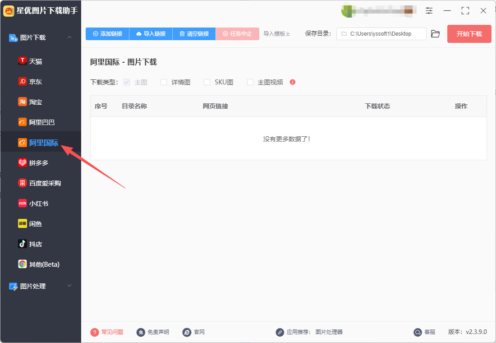Image resolution: width=496 pixels, height=343 pixels.
Task: Open the 免责声明 disclaimer link
Action: [158, 332]
